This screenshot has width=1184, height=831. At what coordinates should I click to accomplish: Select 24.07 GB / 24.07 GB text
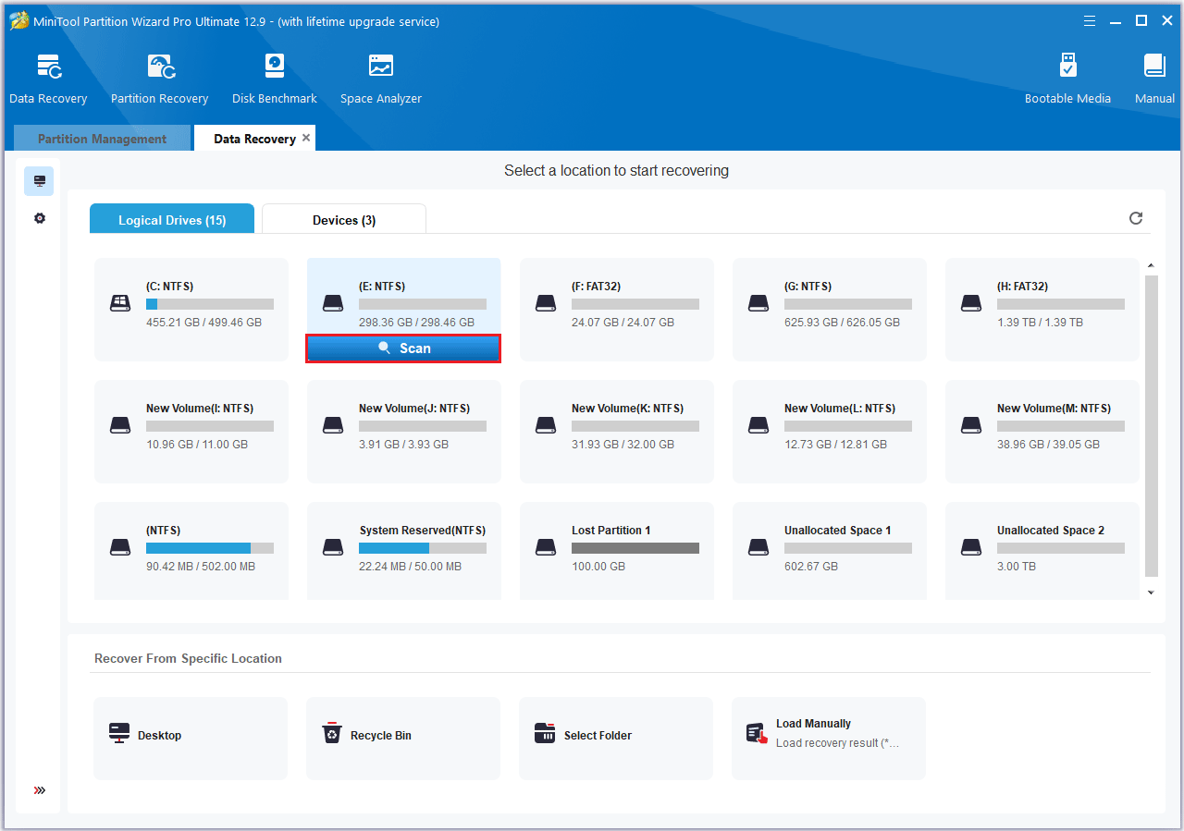point(623,323)
